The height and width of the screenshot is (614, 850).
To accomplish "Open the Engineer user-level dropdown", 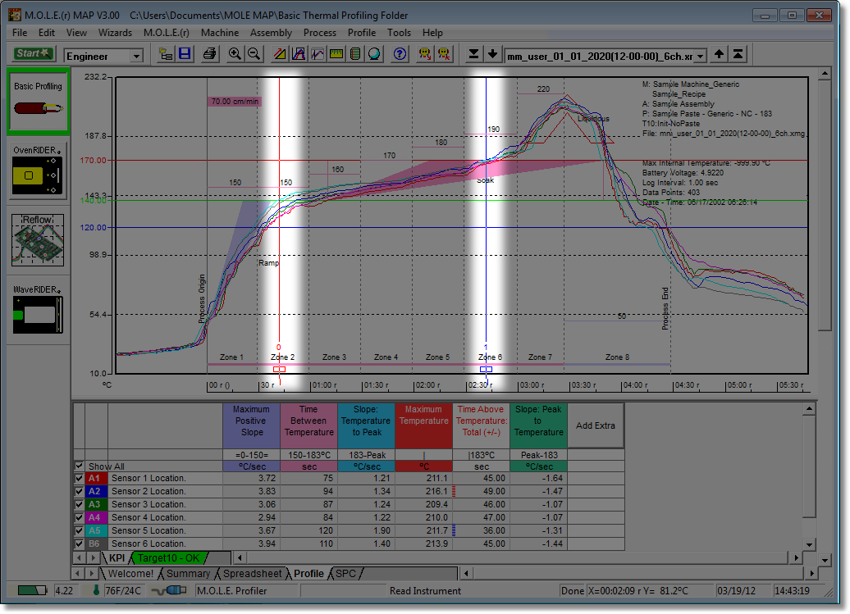I will click(x=137, y=56).
